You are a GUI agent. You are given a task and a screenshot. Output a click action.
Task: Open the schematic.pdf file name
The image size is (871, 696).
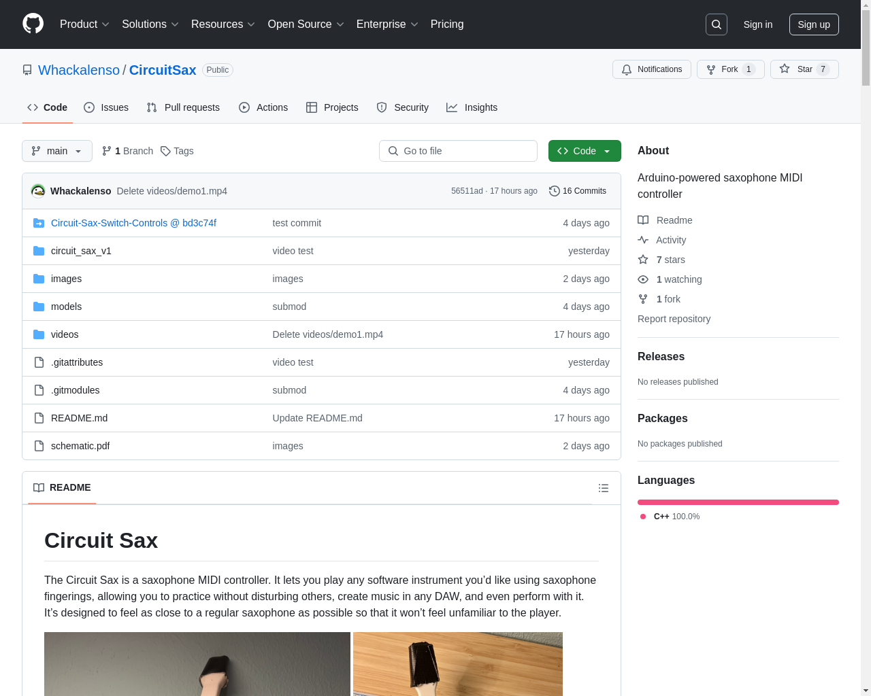click(80, 446)
